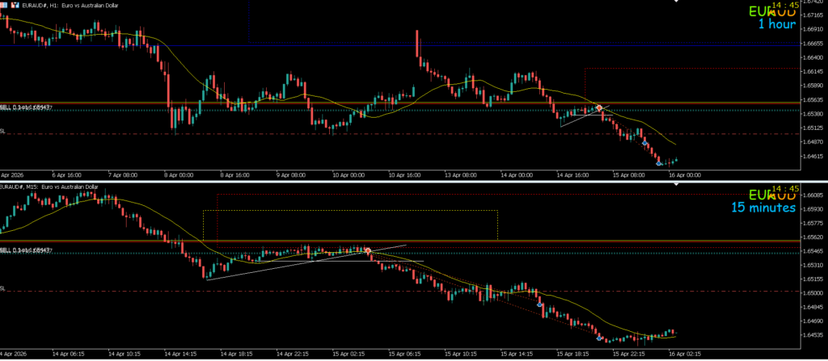828x361 pixels.
Task: Click the last blue exit marker on M15 chart
Action: pos(599,338)
